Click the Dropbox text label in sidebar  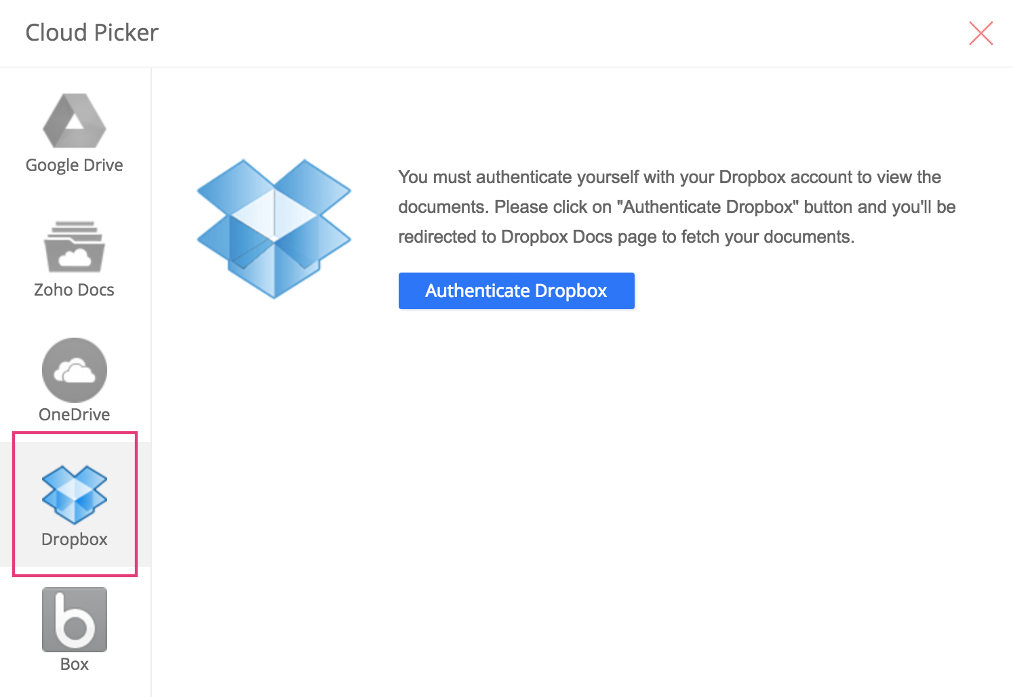[x=75, y=540]
